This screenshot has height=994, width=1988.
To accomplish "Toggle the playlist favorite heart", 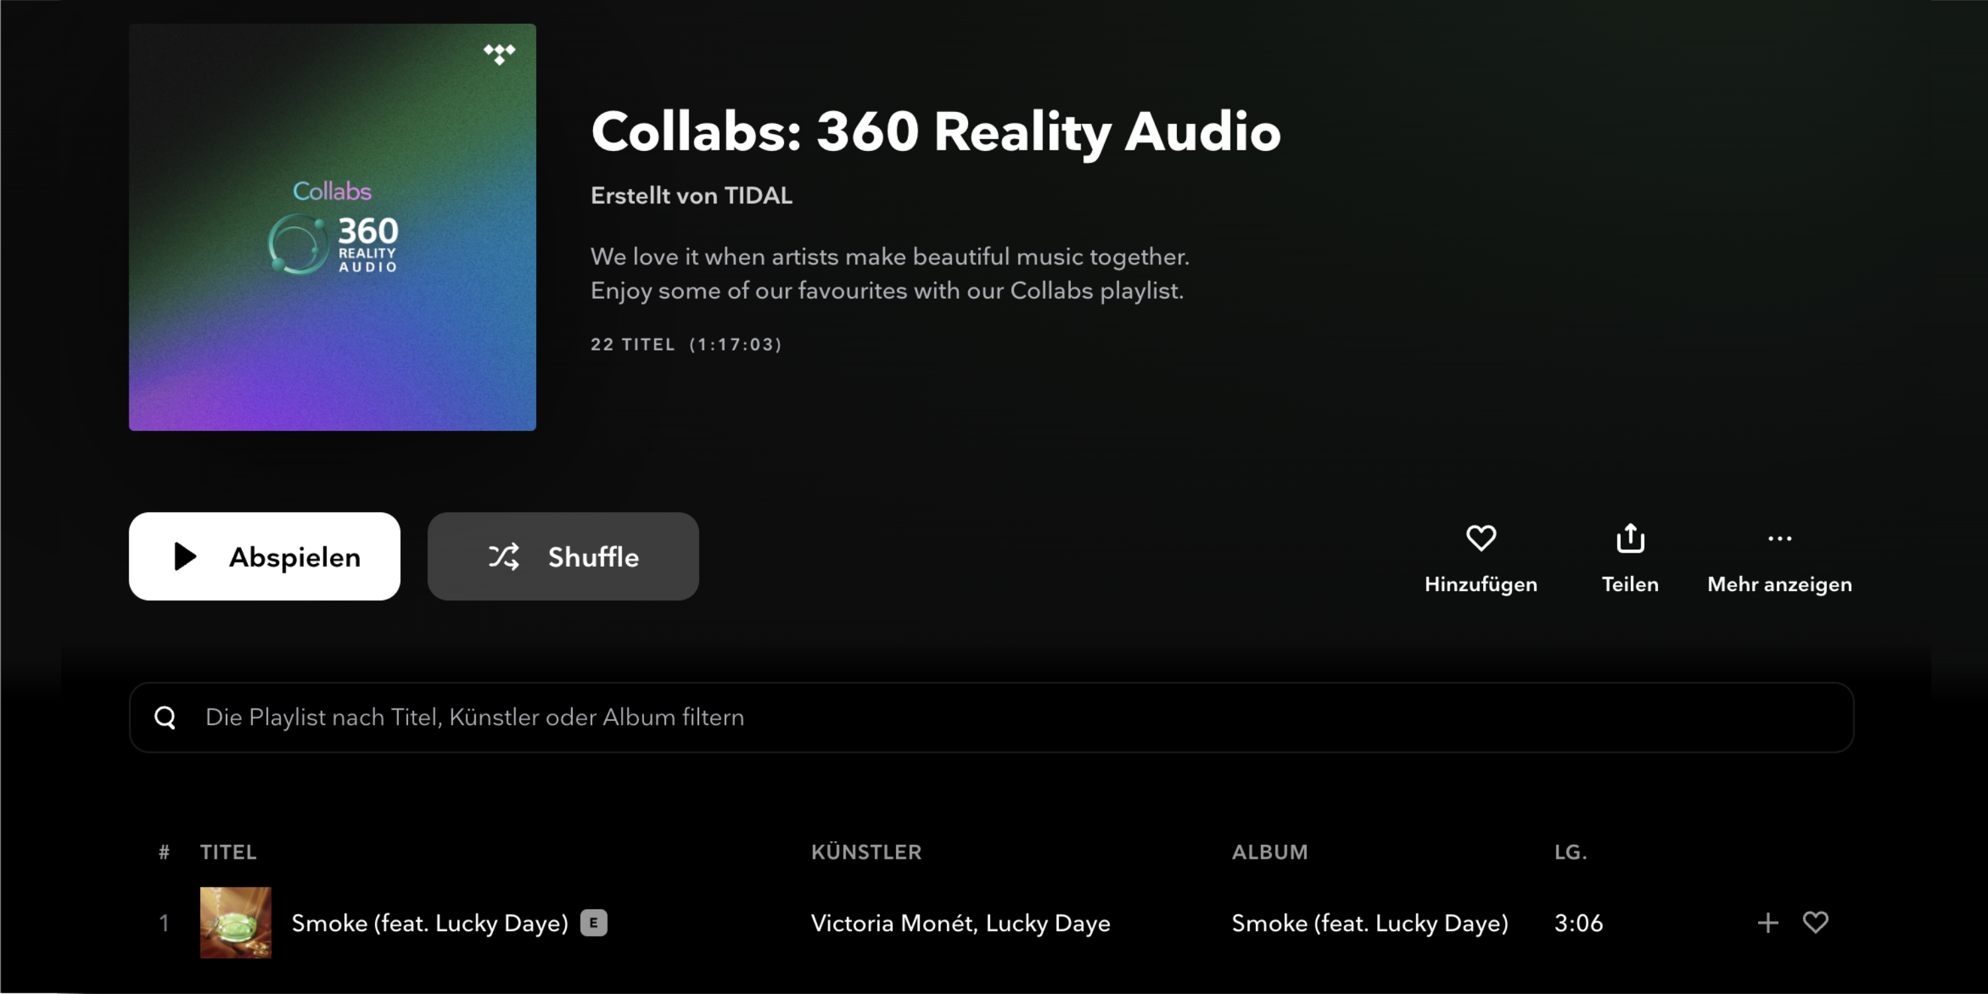I will [x=1480, y=539].
